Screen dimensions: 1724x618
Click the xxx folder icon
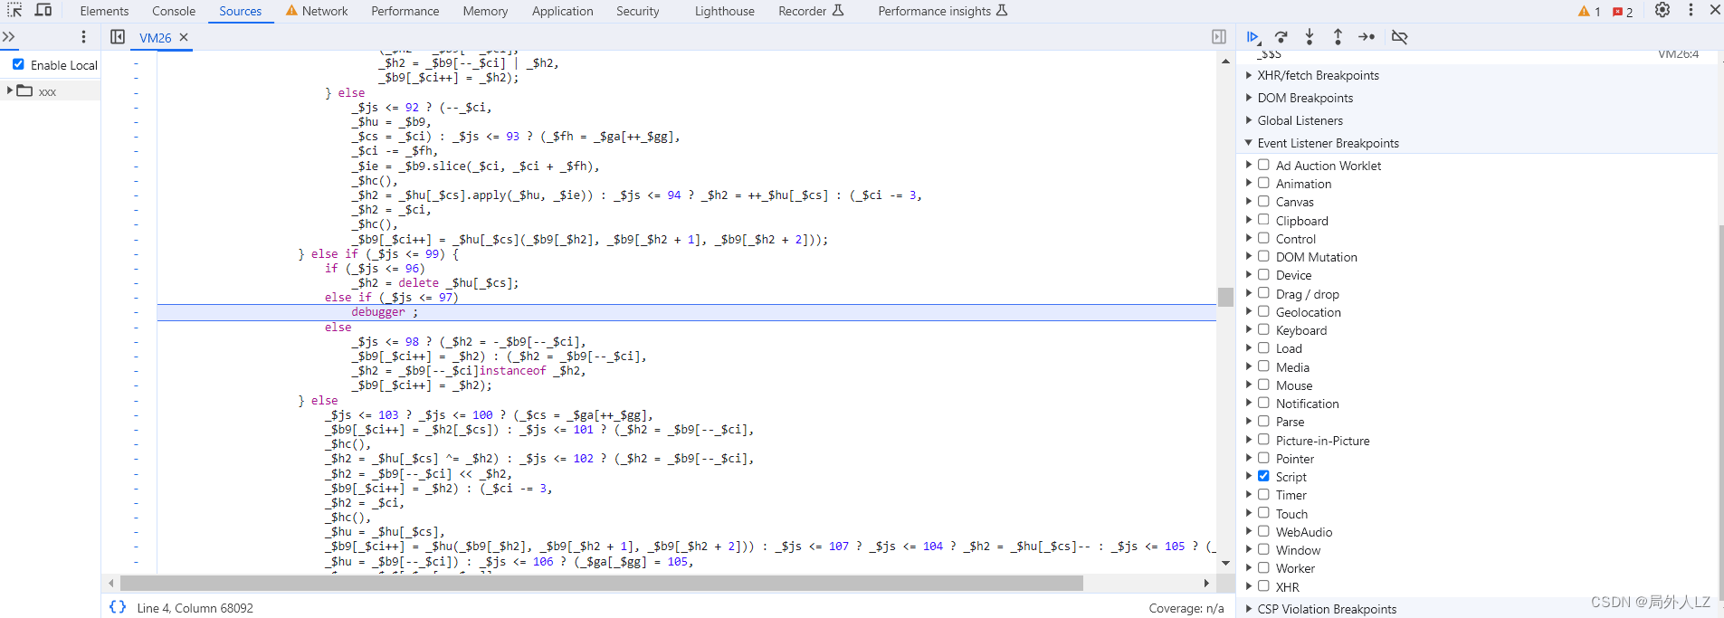24,91
